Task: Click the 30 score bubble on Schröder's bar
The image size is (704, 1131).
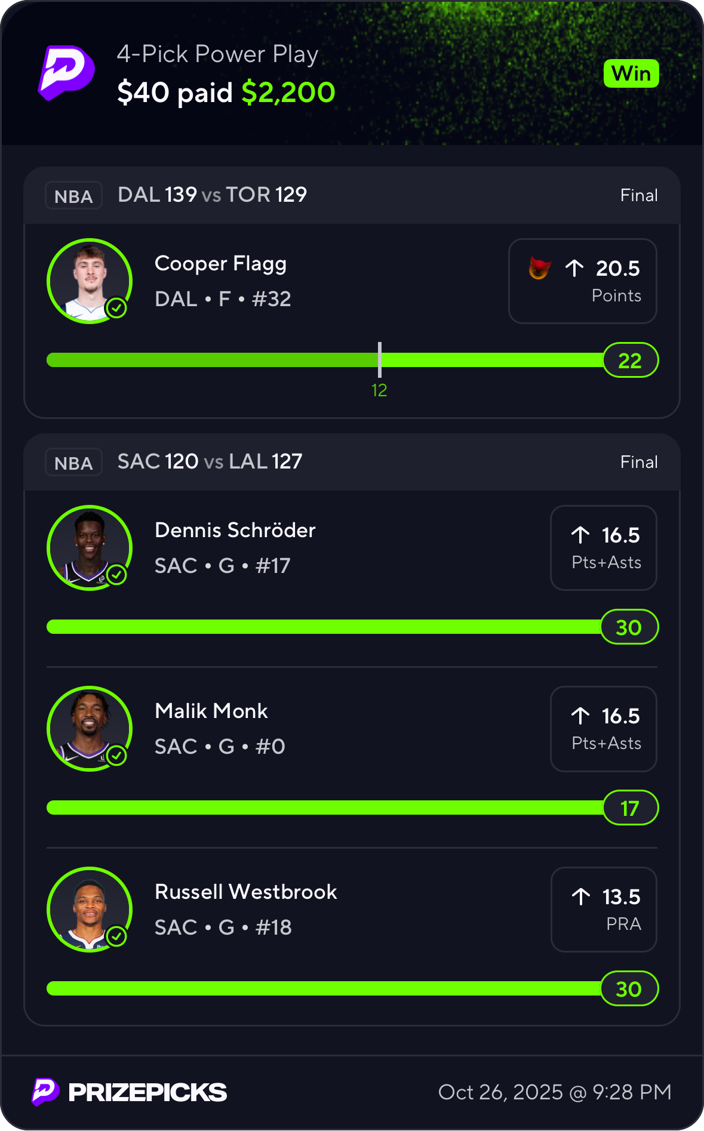Action: (x=629, y=627)
